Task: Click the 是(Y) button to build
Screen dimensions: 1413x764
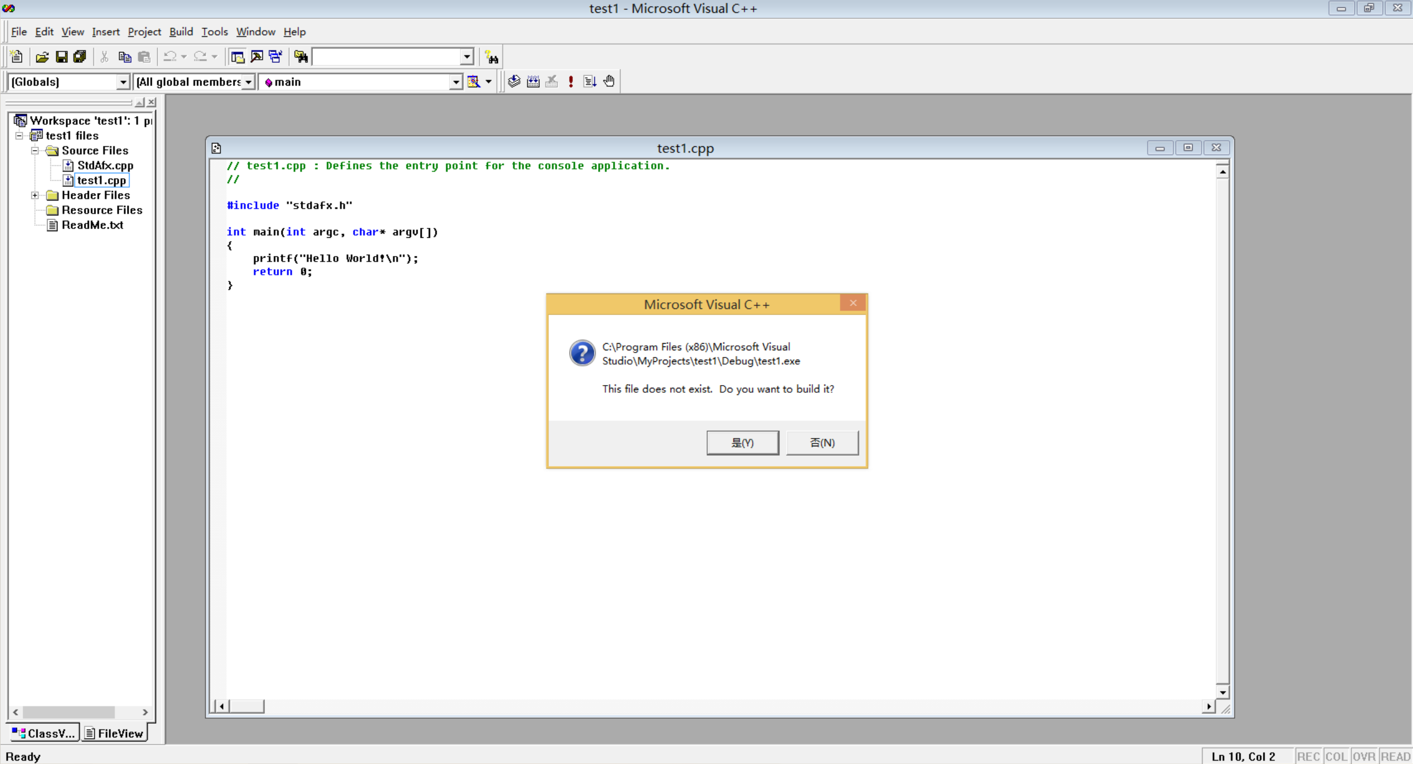Action: 742,443
